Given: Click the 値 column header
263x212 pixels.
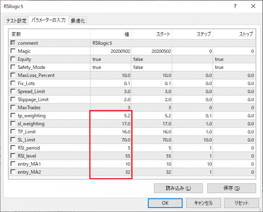Looking at the screenshot, I should coord(111,34).
